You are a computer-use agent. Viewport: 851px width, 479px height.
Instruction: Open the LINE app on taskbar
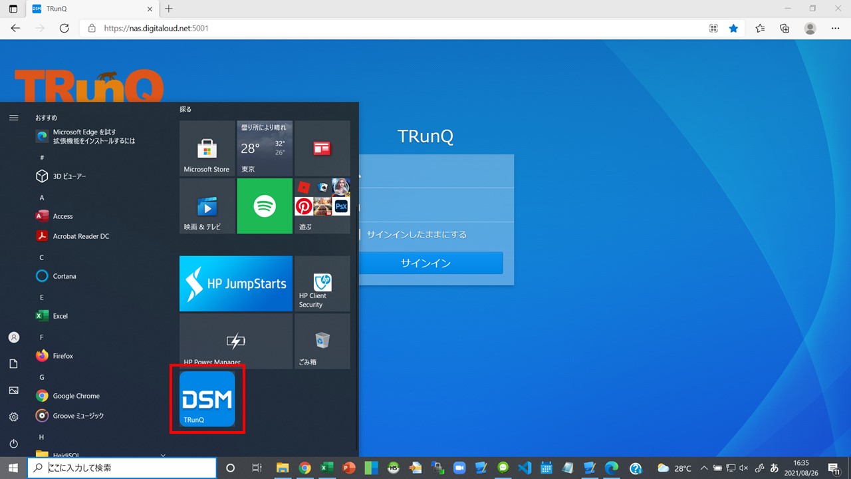[x=503, y=468]
